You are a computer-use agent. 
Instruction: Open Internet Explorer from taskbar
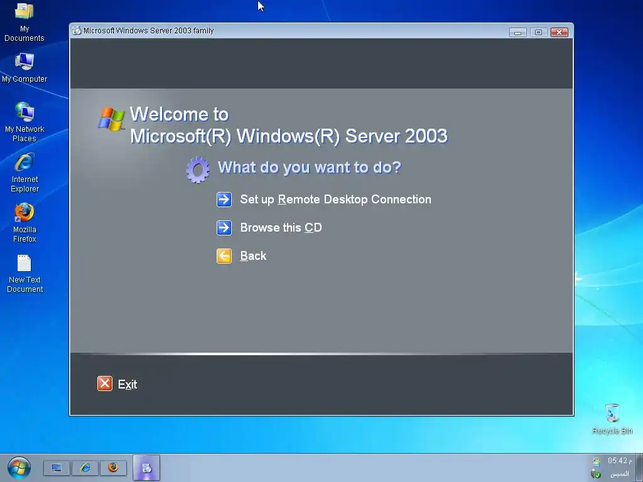pyautogui.click(x=85, y=468)
